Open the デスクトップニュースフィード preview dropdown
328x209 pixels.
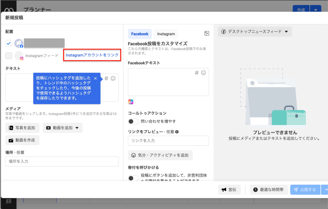(255, 32)
